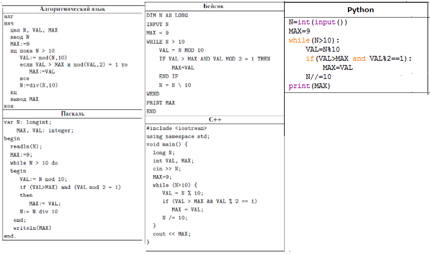Image resolution: width=430 pixels, height=254 pixels.
Task: Select the line 'N = N \ 10'
Action: (175, 85)
